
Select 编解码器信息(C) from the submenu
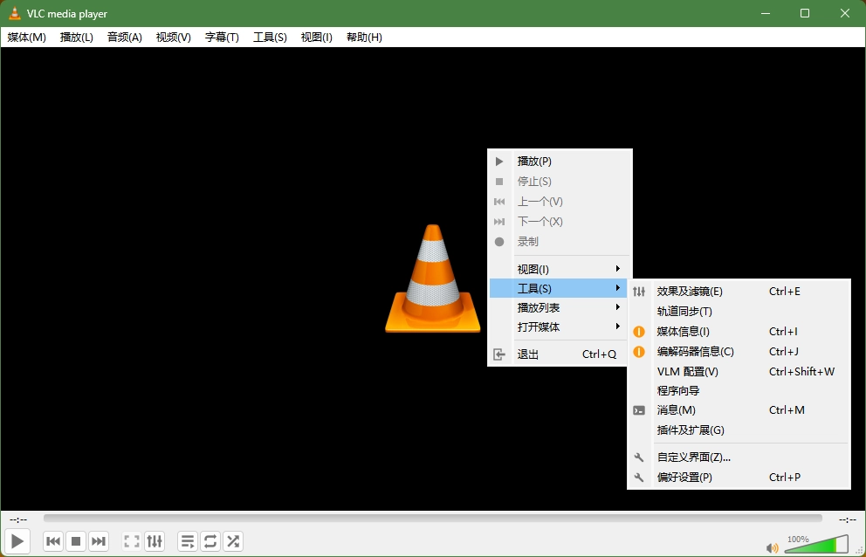tap(694, 351)
